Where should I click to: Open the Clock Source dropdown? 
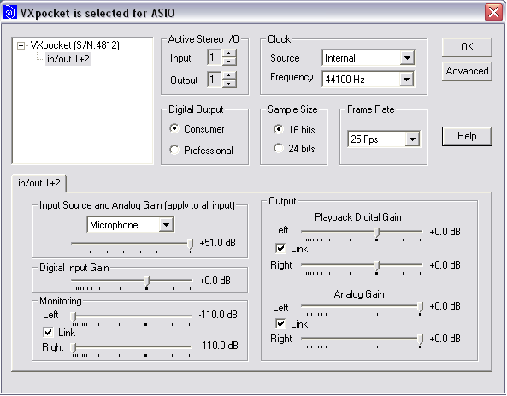click(407, 58)
